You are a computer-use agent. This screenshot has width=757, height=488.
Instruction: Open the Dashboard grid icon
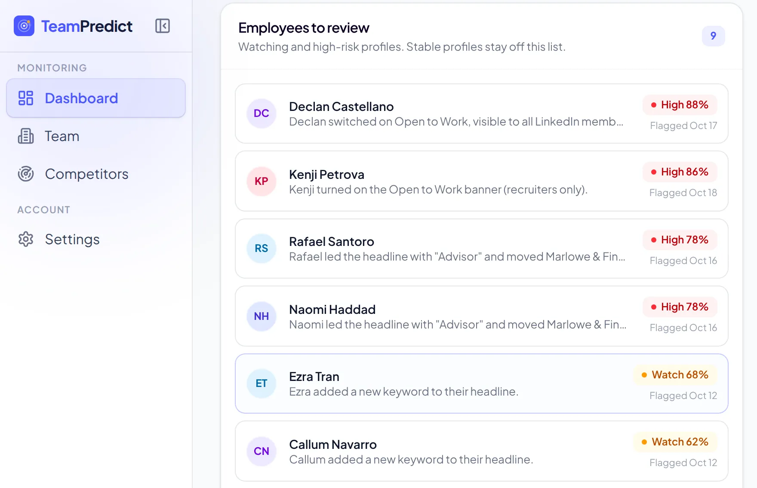pos(26,98)
